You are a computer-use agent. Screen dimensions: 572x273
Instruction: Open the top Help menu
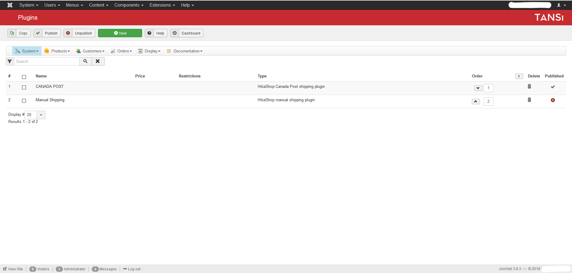(187, 5)
